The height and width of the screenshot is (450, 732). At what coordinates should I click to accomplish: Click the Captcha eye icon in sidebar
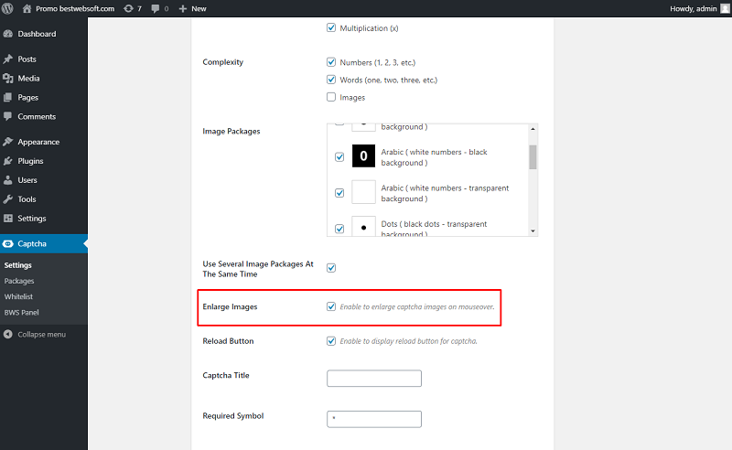click(8, 243)
